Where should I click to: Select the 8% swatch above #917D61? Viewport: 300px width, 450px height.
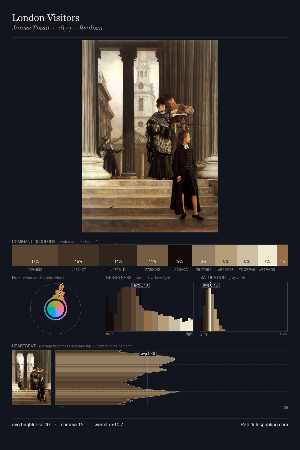(204, 255)
